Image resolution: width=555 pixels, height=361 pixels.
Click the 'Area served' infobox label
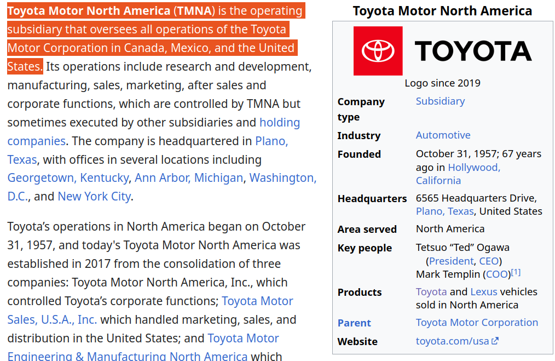click(x=367, y=230)
